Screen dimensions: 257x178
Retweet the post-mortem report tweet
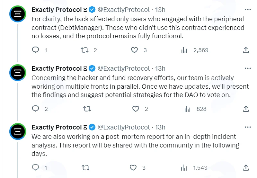pos(85,167)
